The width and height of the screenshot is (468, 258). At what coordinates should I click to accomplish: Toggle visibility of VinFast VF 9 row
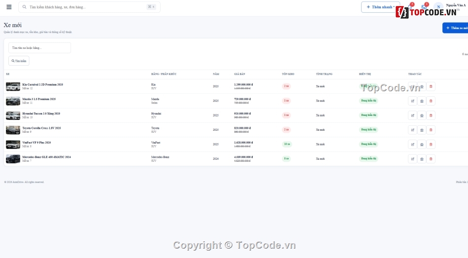click(x=422, y=145)
